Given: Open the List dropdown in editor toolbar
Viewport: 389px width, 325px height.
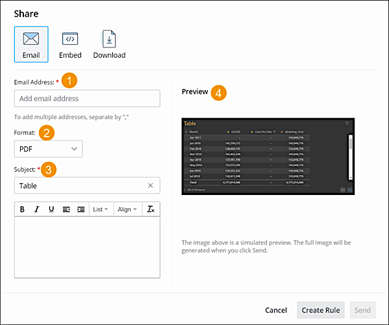Looking at the screenshot, I should (x=101, y=209).
